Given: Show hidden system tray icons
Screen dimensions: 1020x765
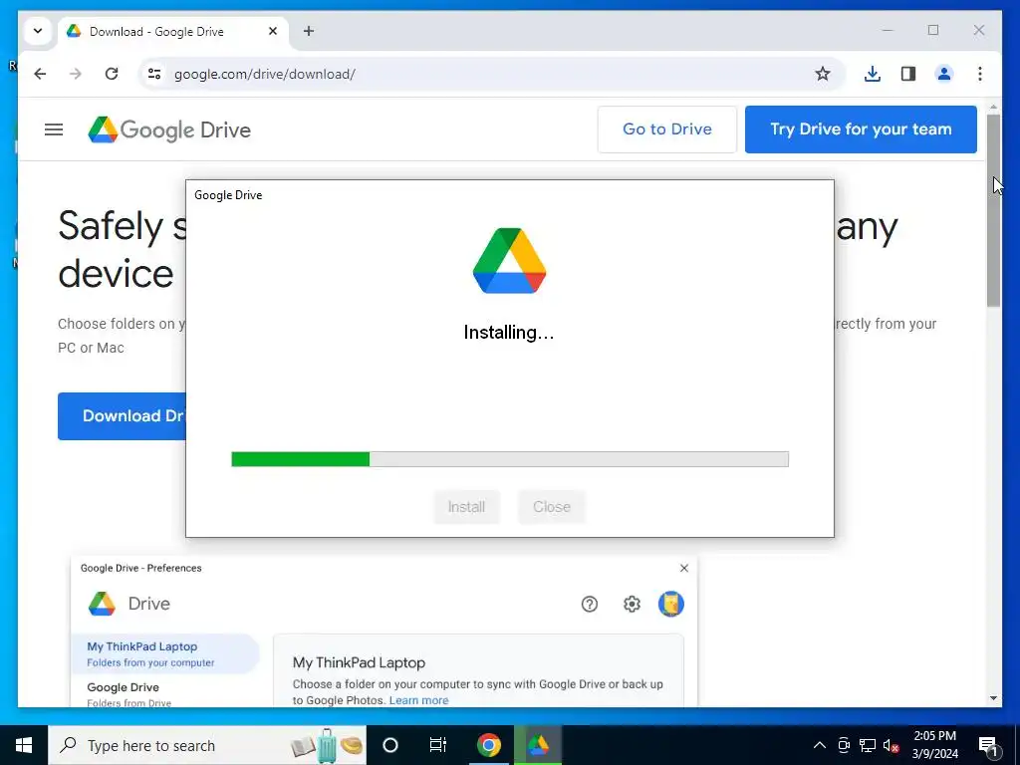Looking at the screenshot, I should pos(820,745).
